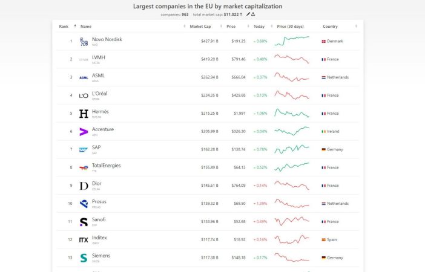
Task: Sort table by Today column header
Action: [x=259, y=27]
